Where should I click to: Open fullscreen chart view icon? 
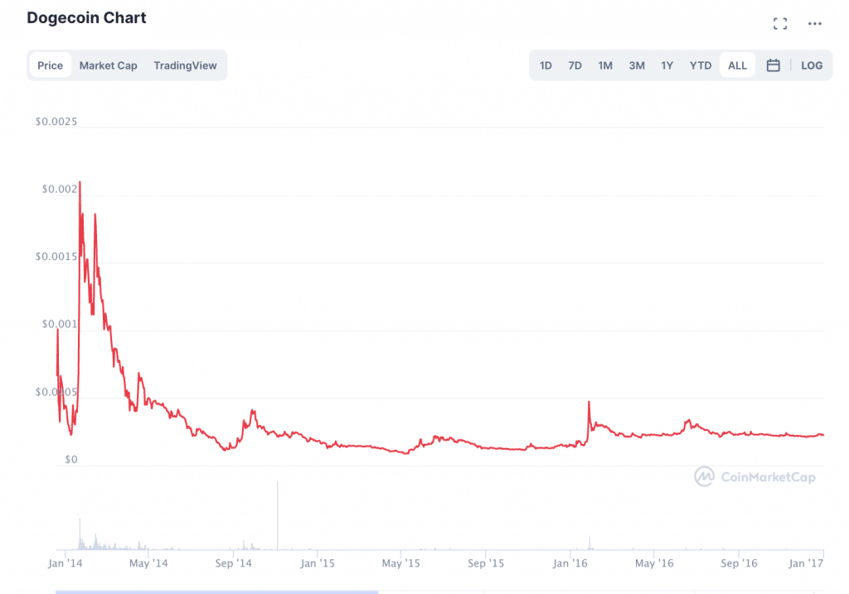pos(779,23)
